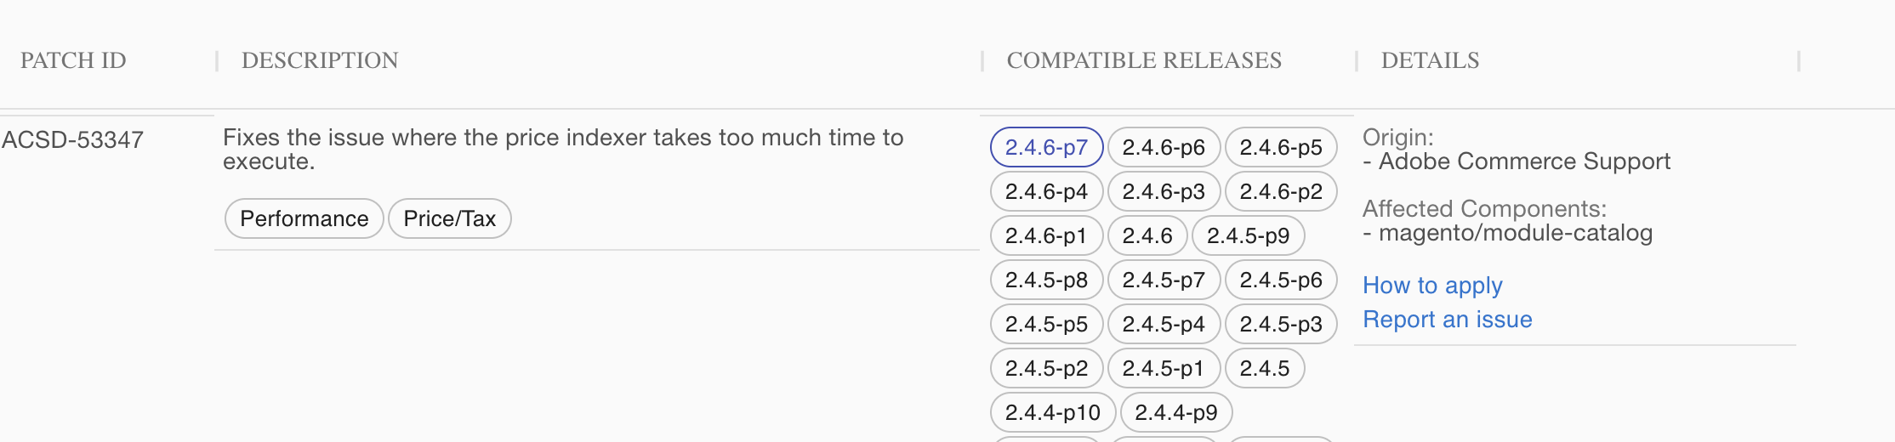Click the Price/Tax category tag
1895x442 pixels.
pos(449,218)
